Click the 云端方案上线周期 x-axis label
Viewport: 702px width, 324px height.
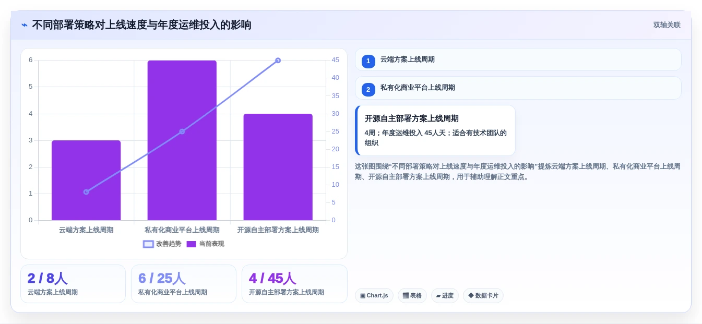click(x=86, y=230)
